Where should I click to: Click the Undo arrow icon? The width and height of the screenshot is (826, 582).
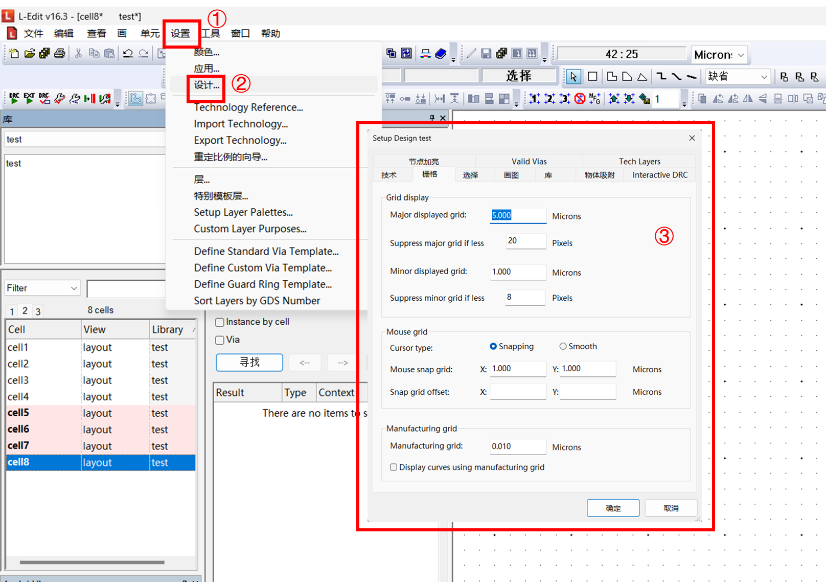pos(128,53)
